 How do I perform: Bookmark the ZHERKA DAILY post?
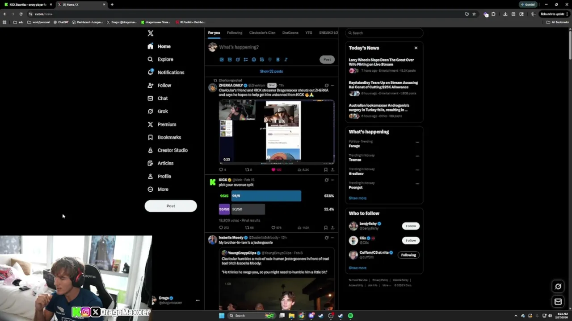click(x=326, y=169)
